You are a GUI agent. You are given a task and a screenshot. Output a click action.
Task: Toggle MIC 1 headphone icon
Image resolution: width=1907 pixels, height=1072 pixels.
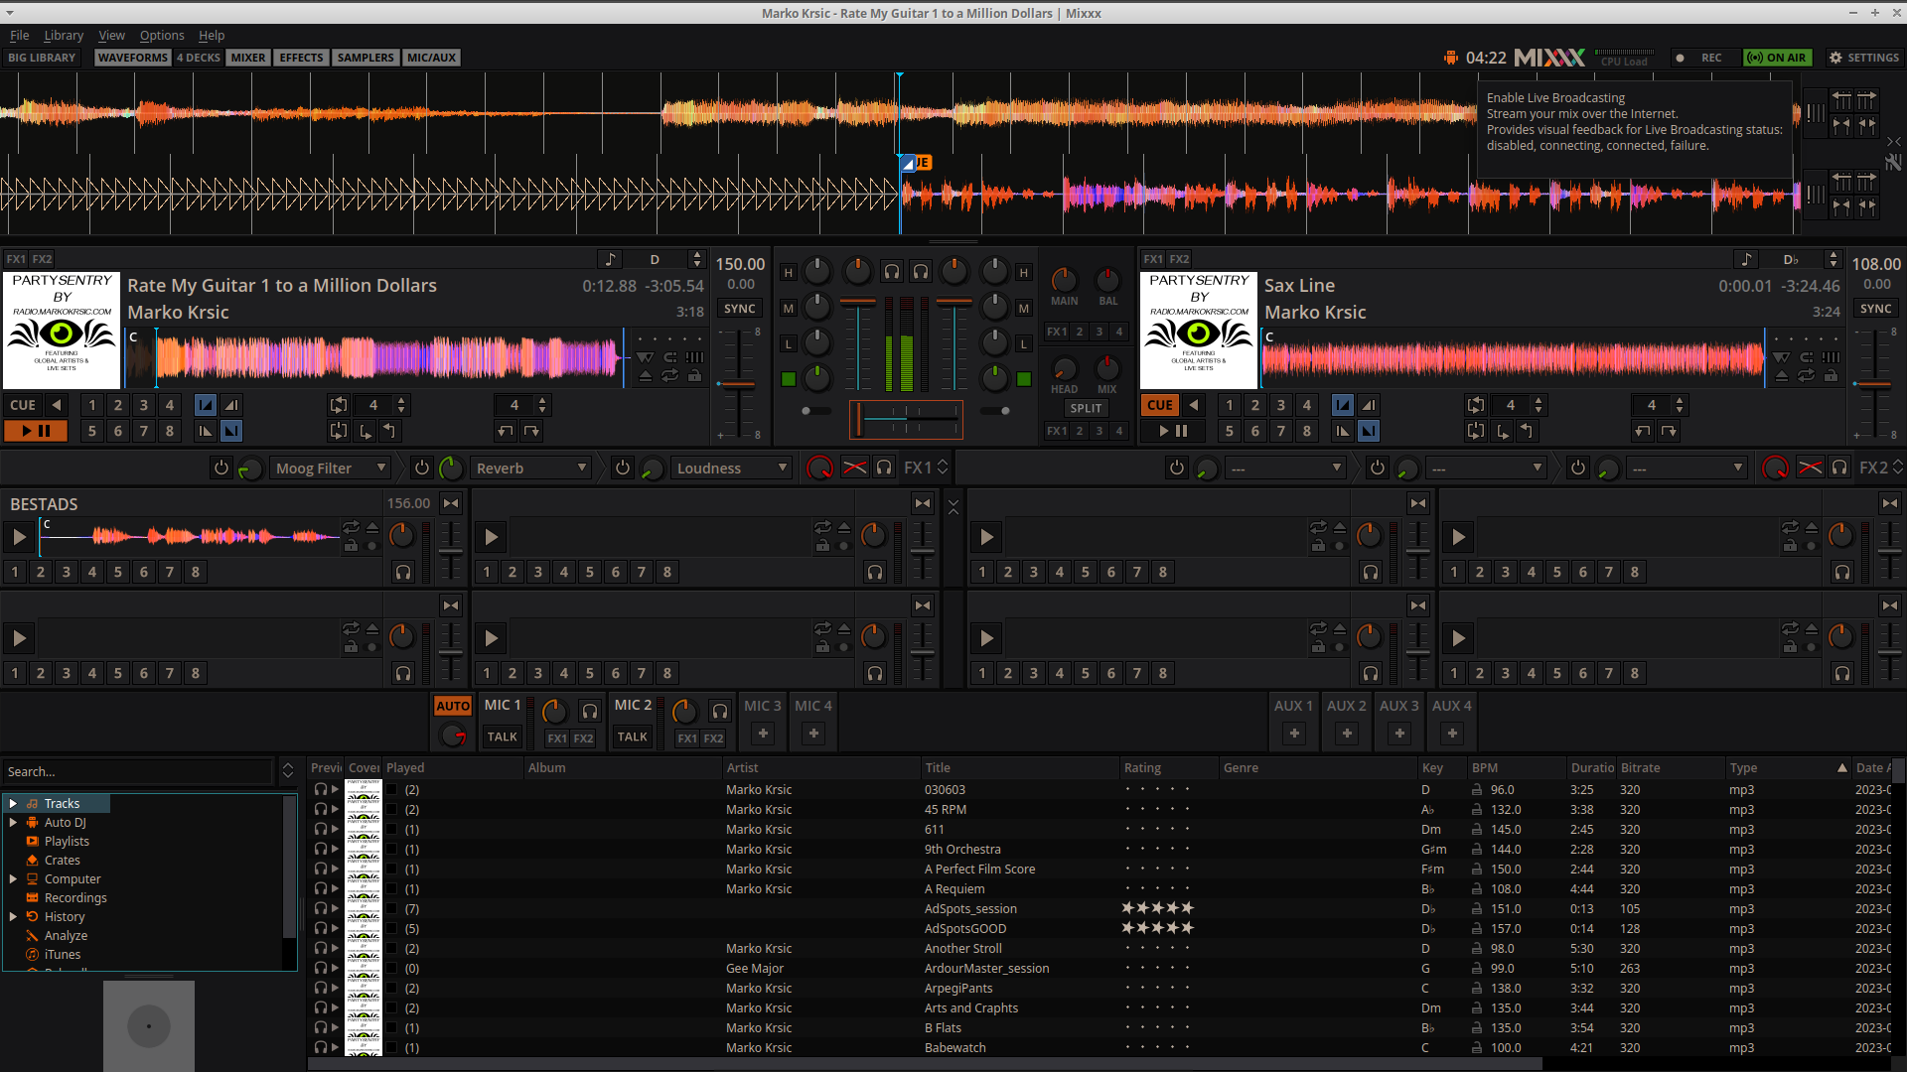click(x=590, y=711)
